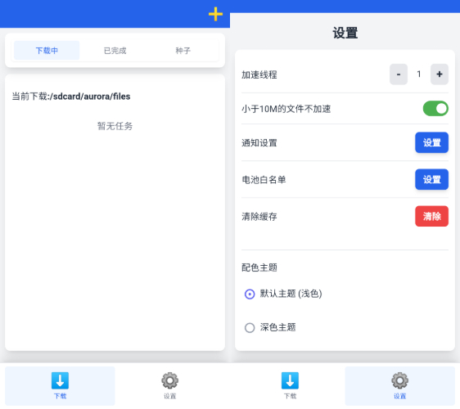460x409 pixels.
Task: Tap 下载 icon in left screen's bottom bar
Action: [x=60, y=385]
